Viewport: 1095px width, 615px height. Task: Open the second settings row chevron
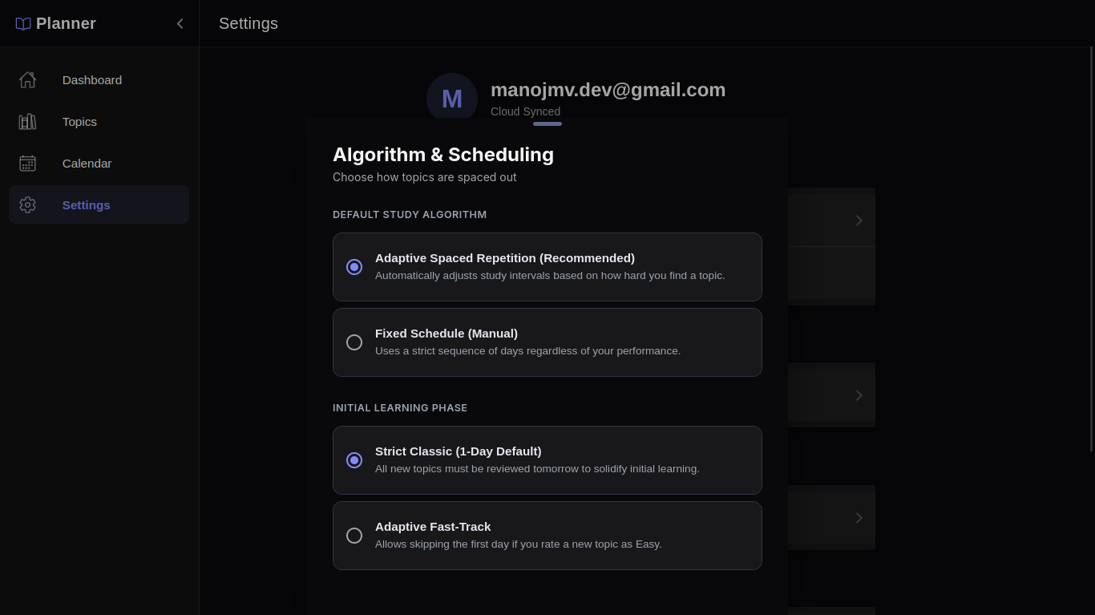pos(859,395)
